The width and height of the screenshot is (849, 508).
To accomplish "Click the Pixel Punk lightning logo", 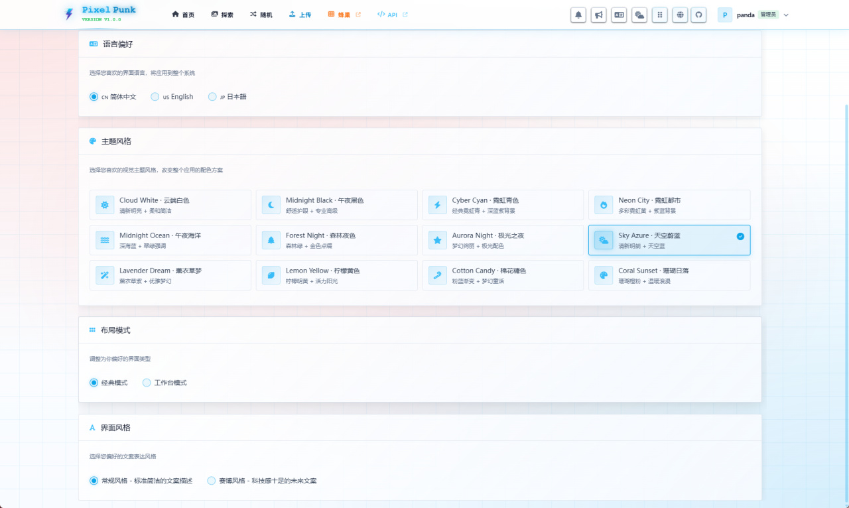I will point(69,14).
